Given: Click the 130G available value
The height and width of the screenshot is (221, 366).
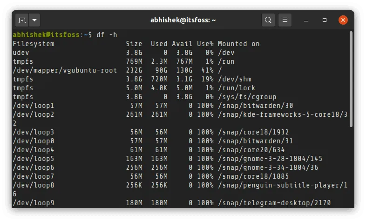Looking at the screenshot, I should click(x=184, y=70).
